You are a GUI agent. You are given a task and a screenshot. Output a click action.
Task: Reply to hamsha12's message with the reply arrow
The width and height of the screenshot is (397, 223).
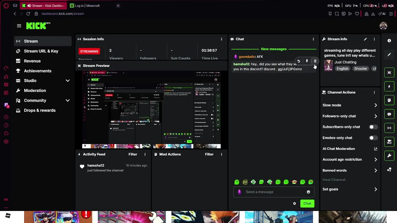tap(299, 61)
